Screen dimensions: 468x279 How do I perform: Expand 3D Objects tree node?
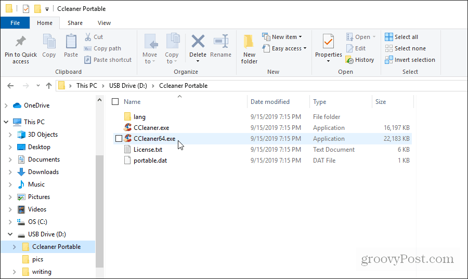[x=10, y=135]
